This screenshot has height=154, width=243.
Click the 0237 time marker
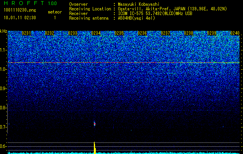[165, 33]
